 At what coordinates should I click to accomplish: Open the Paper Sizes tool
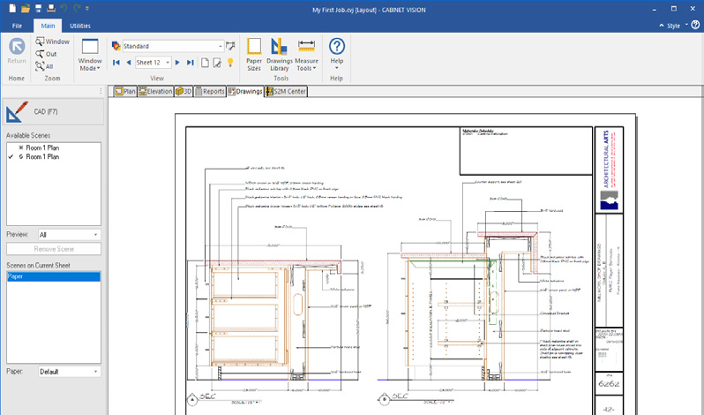click(254, 55)
